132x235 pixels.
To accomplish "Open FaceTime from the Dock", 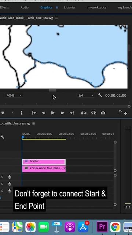I will pos(44,227).
